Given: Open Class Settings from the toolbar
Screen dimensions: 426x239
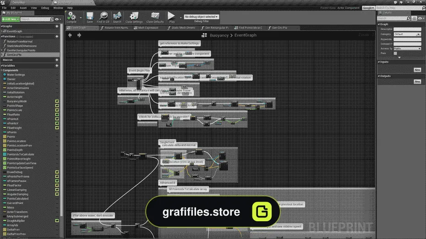Looking at the screenshot, I should coord(134,17).
